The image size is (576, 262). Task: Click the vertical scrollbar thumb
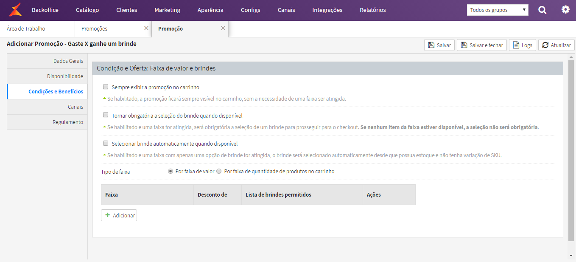click(571, 151)
